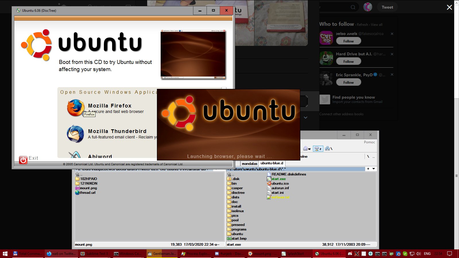Click the Mozilla Thunderbird icon
Image resolution: width=459 pixels, height=258 pixels.
click(75, 134)
